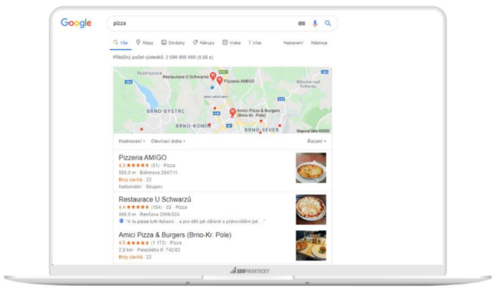Open the Videa tab
Viewport: 500px width, 292px height.
pyautogui.click(x=232, y=43)
